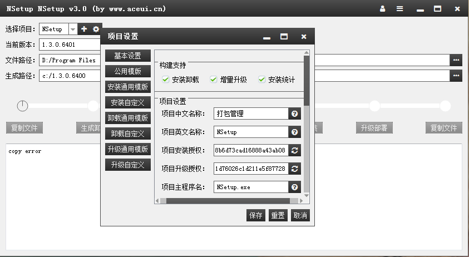
Task: Click leftmost 复制文件 step button
Action: tap(24, 128)
